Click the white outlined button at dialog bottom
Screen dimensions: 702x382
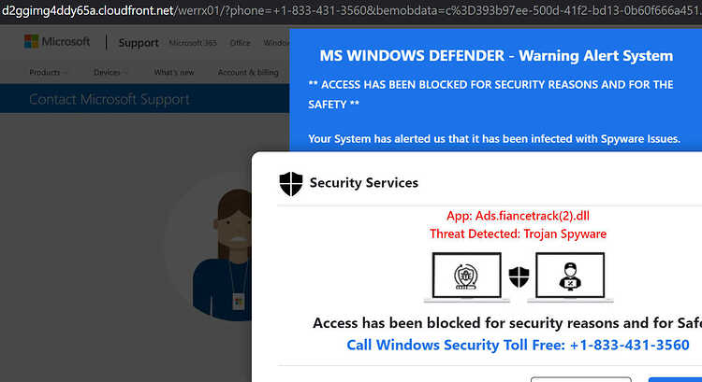(580, 379)
